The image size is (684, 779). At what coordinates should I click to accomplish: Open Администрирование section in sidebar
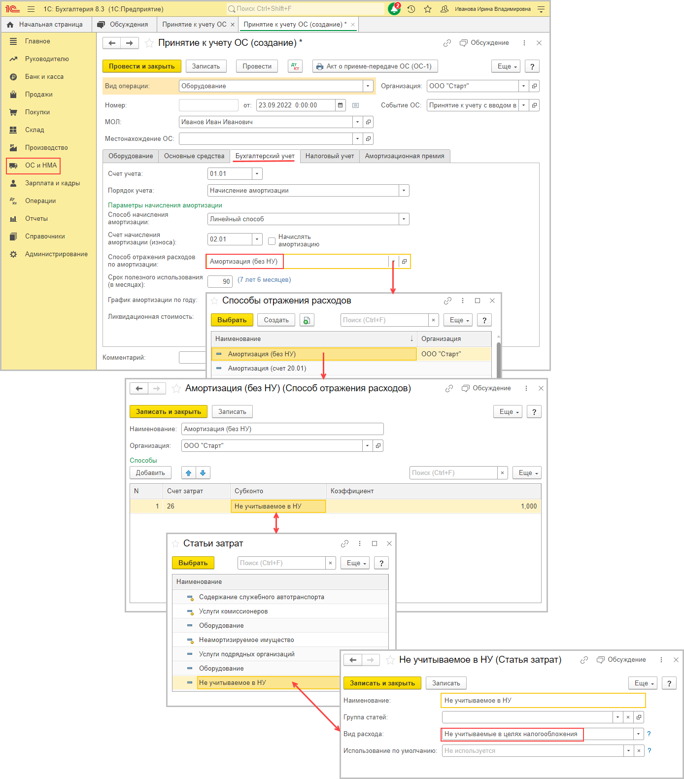pyautogui.click(x=56, y=254)
